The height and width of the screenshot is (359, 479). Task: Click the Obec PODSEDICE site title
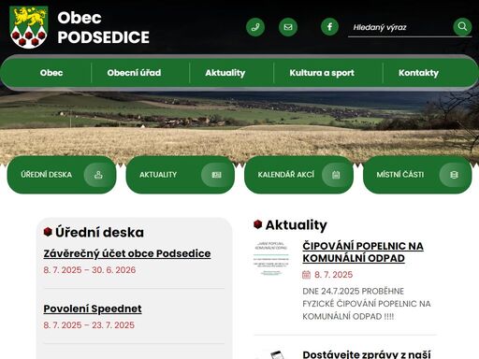click(x=103, y=27)
